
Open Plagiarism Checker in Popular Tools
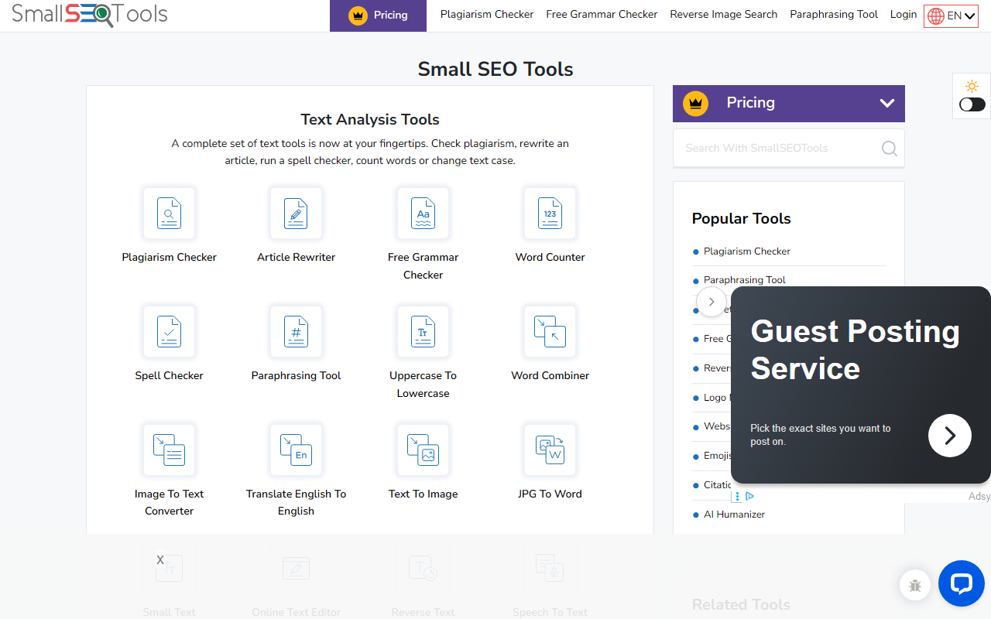click(747, 251)
